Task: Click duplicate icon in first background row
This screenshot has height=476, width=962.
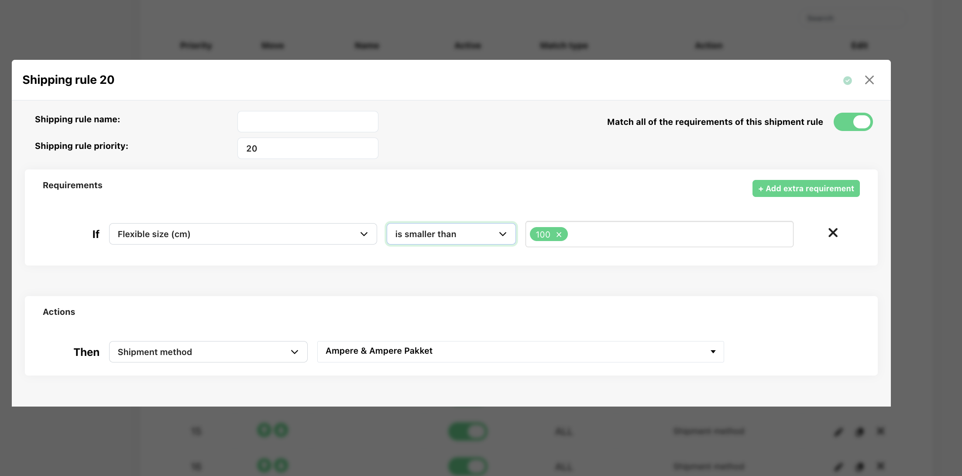Action: [x=859, y=432]
